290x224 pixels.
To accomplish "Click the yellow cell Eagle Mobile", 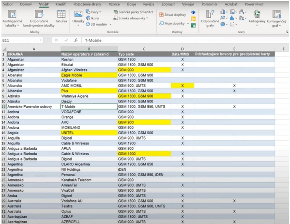I will [89, 75].
